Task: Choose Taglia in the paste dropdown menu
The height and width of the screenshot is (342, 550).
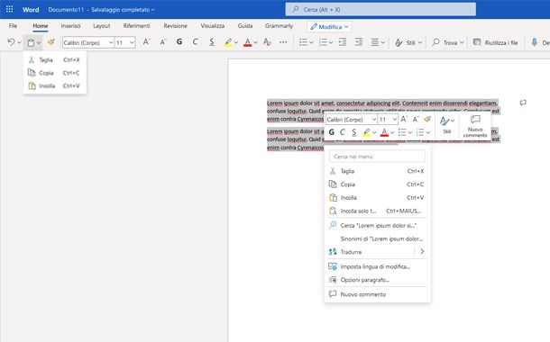Action: click(55, 60)
